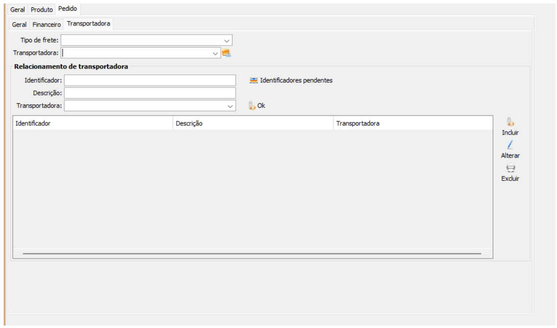
Task: Expand the Transportadora dropdown in the relationship section
Action: [x=230, y=106]
